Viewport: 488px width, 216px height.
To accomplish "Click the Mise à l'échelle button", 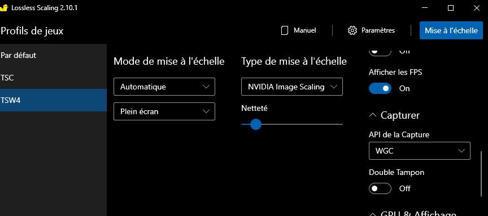I will click(x=451, y=30).
